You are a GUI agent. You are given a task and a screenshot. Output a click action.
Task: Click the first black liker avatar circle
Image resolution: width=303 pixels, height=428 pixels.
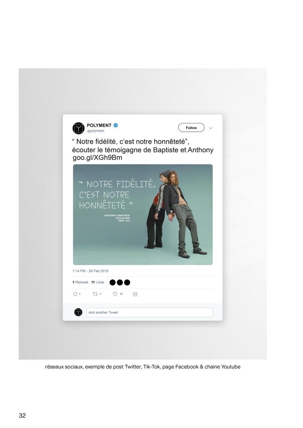[113, 282]
